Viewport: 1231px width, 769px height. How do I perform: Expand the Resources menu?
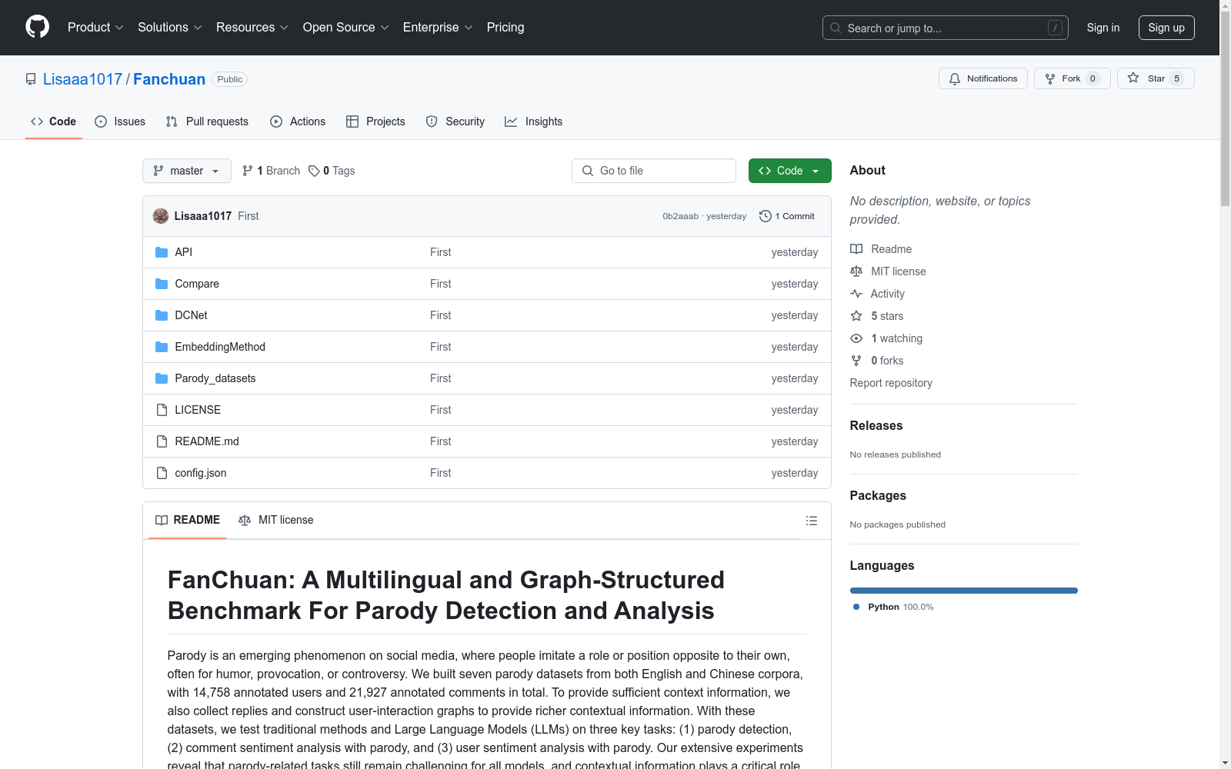pyautogui.click(x=252, y=27)
